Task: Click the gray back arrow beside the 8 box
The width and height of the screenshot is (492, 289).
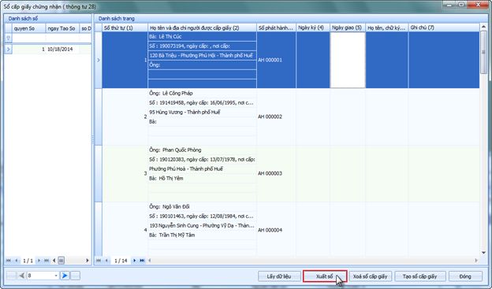Action: pos(21,276)
